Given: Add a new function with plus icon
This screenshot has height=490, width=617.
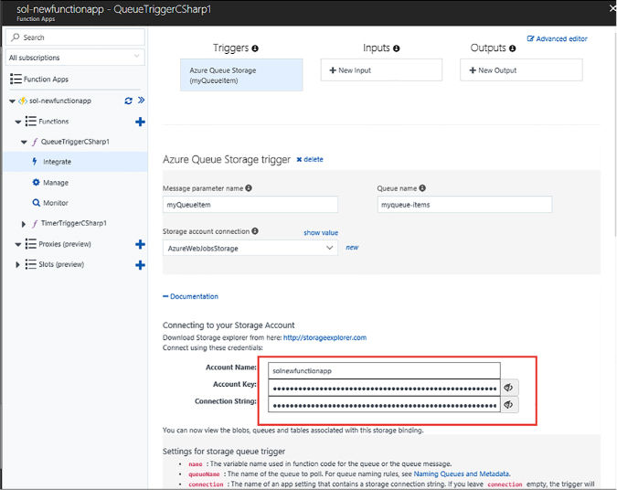Looking at the screenshot, I should tap(140, 122).
